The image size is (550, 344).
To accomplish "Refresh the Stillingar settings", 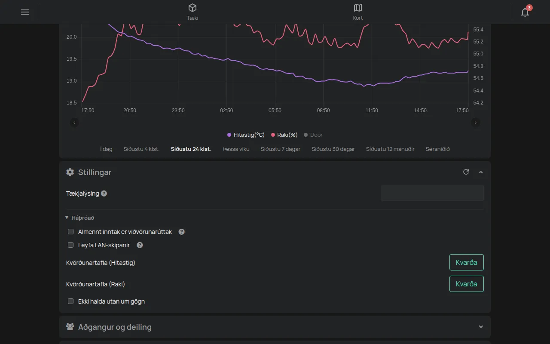I will 466,172.
